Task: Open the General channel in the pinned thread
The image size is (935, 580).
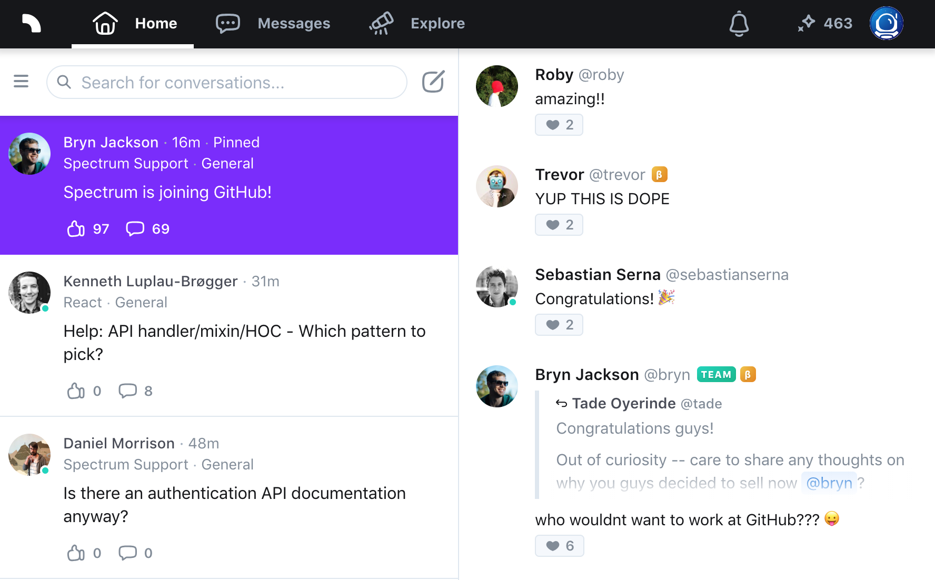Action: [227, 164]
